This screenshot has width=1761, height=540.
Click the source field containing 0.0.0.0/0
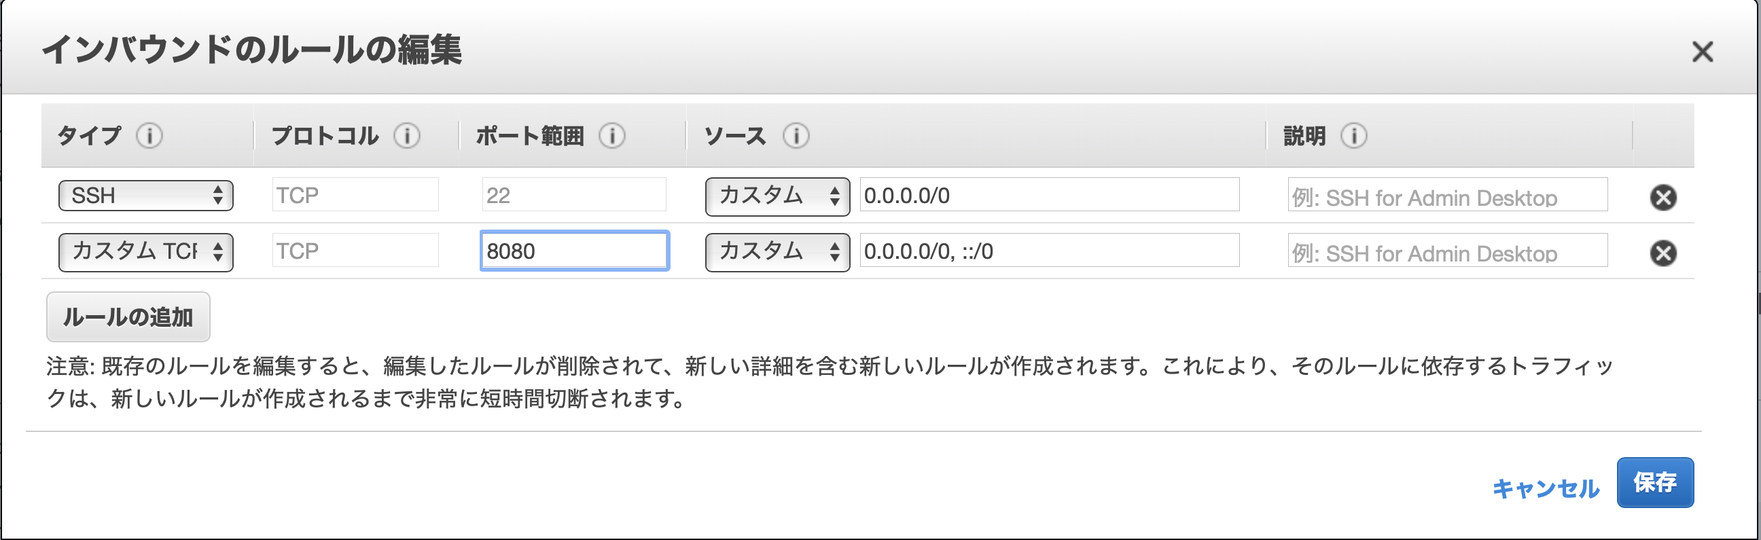tap(1050, 196)
